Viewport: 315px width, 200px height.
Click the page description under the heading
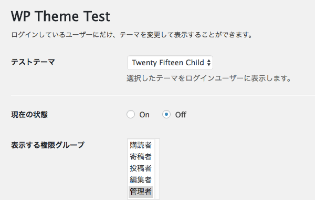pos(132,35)
